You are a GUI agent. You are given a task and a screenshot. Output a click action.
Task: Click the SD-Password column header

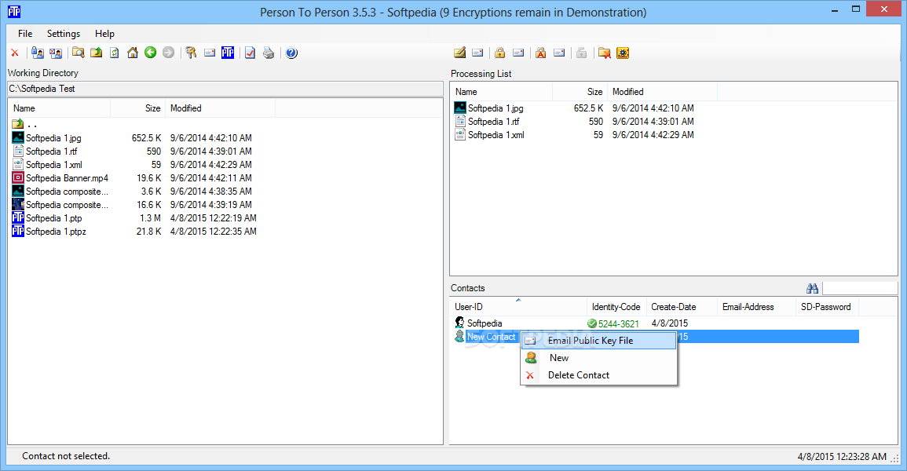[827, 307]
